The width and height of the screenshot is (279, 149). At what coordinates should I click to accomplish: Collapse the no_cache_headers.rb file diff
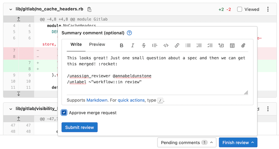[x=11, y=9]
